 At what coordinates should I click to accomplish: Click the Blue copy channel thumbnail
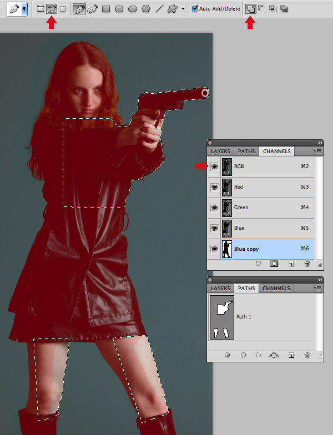pyautogui.click(x=226, y=249)
